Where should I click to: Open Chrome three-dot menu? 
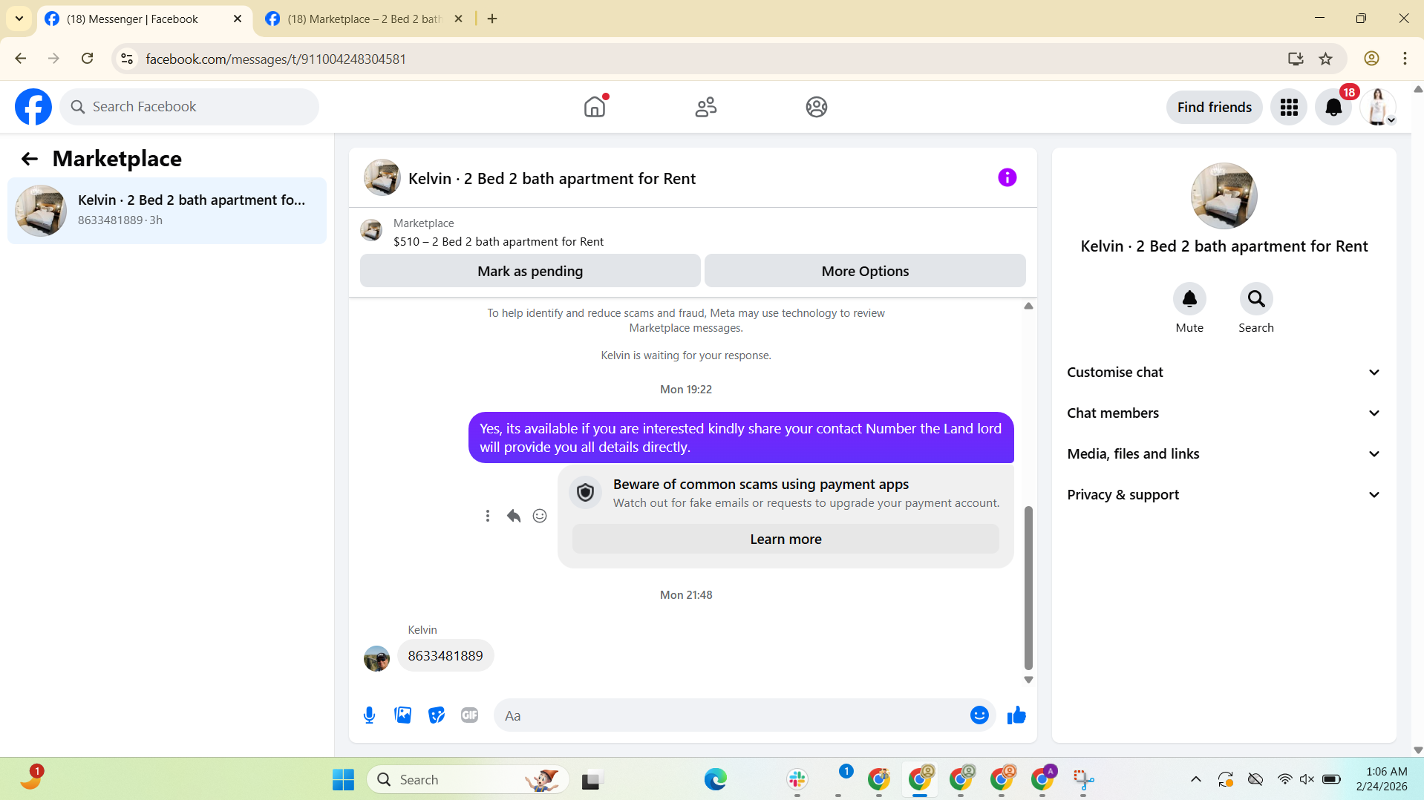pos(1405,59)
